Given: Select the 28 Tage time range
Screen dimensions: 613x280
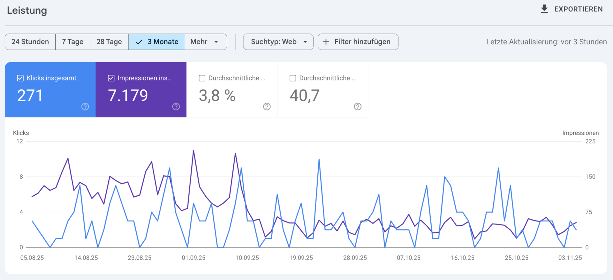Looking at the screenshot, I should tap(109, 42).
